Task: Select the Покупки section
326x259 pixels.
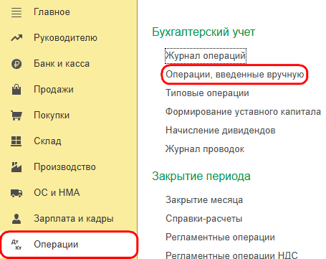Action: pos(52,116)
